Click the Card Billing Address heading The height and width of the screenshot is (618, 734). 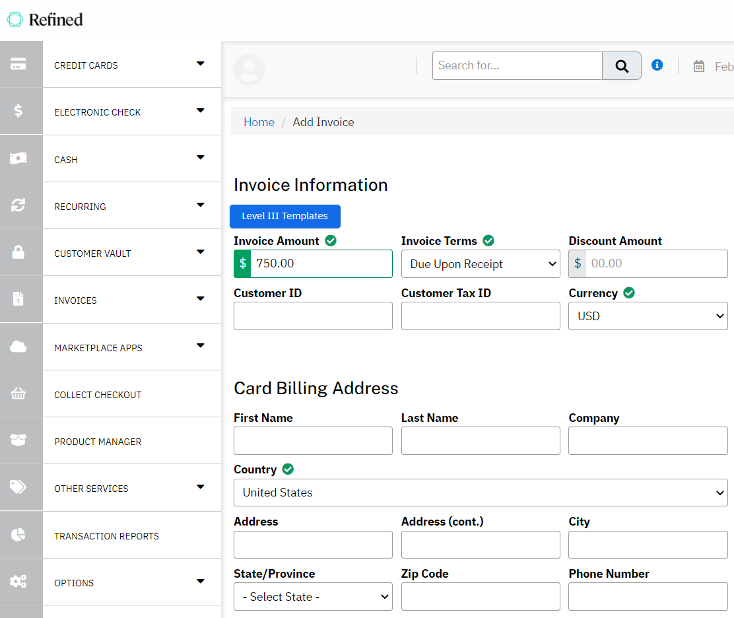point(316,388)
